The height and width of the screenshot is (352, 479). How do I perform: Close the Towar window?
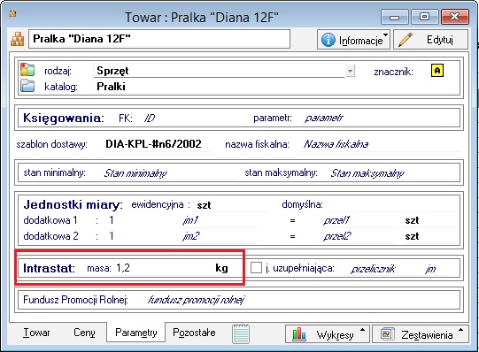click(x=455, y=17)
